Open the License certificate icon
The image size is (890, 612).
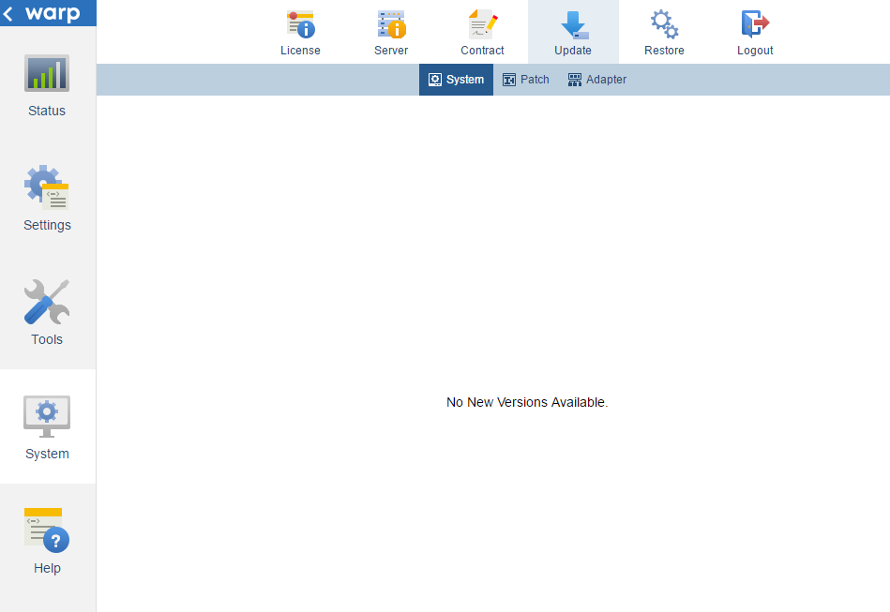[300, 23]
